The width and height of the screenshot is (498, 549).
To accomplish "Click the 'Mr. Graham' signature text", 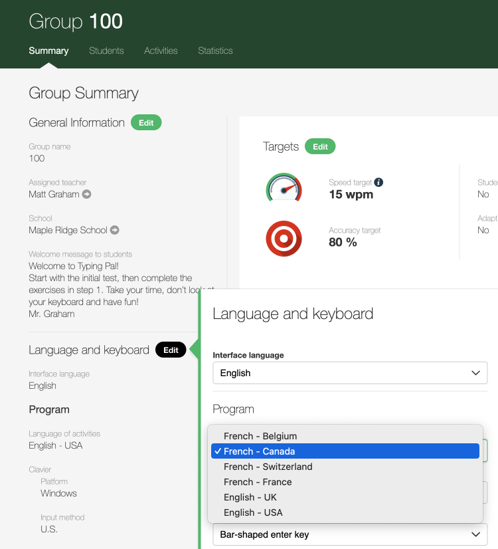I will pyautogui.click(x=51, y=314).
